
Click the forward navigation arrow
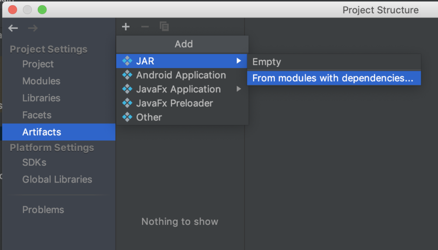point(33,28)
